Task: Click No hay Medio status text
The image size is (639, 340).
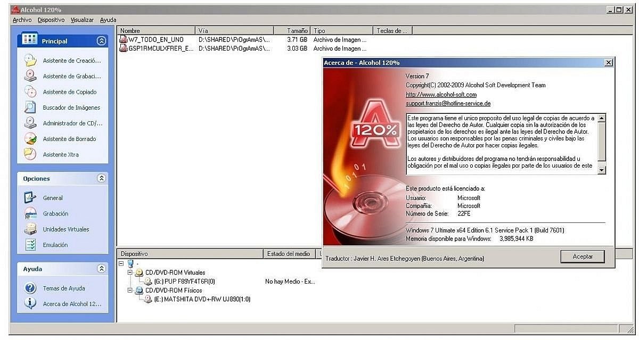Action: [x=290, y=281]
